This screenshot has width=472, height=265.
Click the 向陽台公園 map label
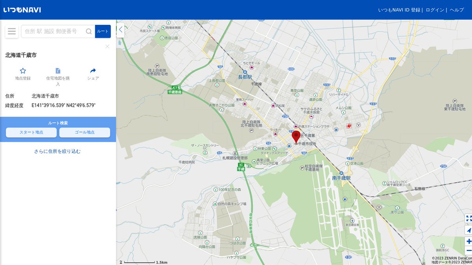[x=207, y=247]
